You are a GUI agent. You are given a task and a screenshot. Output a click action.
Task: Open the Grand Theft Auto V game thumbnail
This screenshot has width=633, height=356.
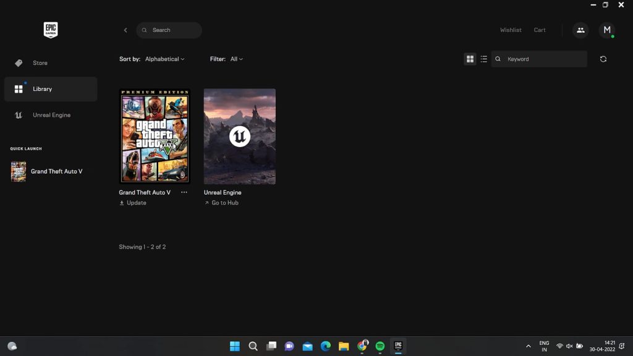pyautogui.click(x=154, y=136)
